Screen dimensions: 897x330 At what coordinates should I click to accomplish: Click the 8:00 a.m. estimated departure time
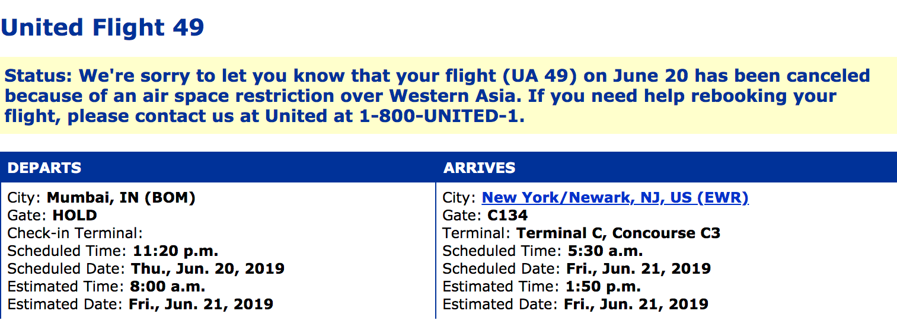168,287
